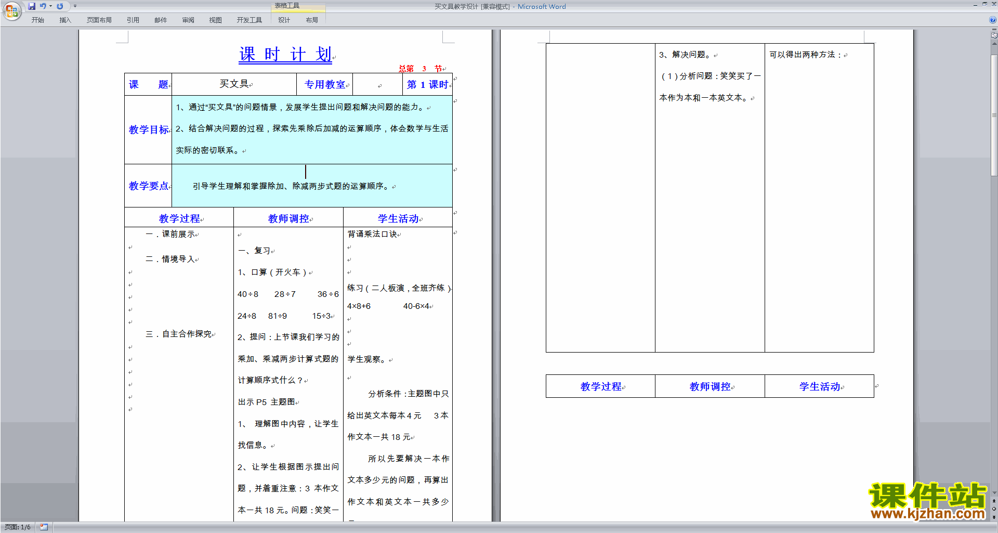This screenshot has width=998, height=533.
Task: Click text 可以得出两种方法：
Action: 806,55
